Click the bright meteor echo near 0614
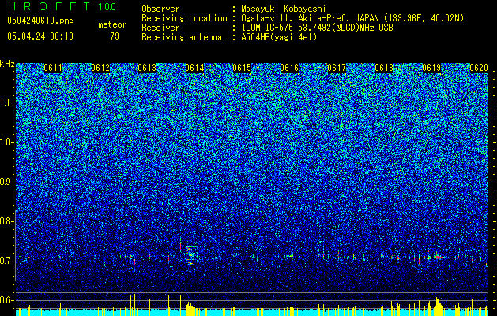497x316 pixels. click(x=190, y=255)
